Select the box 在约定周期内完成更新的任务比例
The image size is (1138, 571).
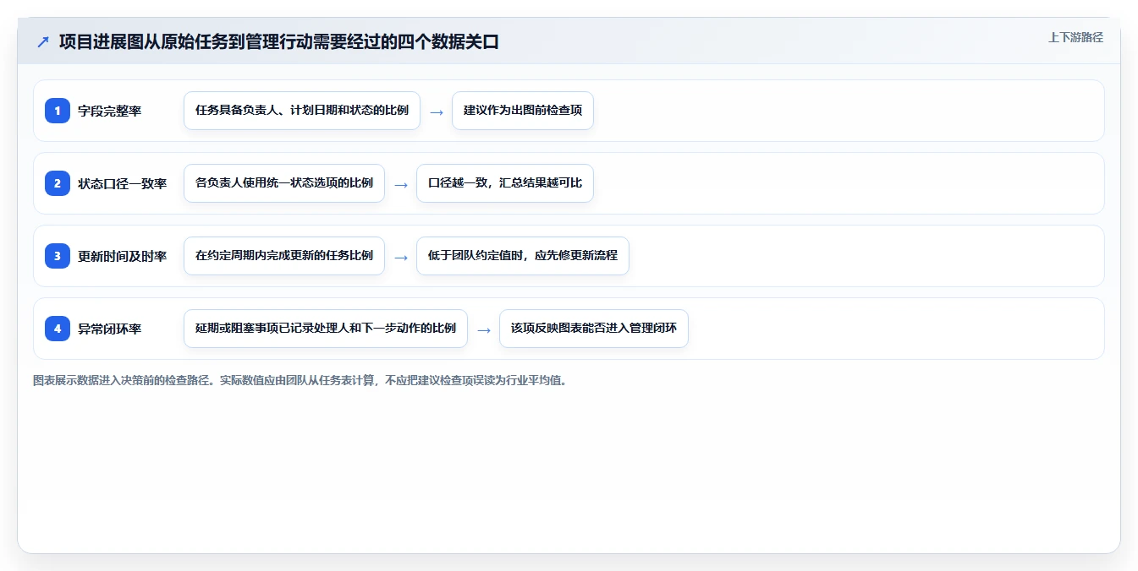click(x=284, y=256)
